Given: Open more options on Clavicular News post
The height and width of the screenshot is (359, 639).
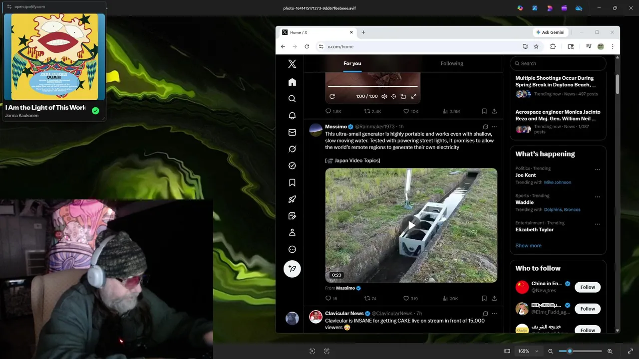Looking at the screenshot, I should coord(494,314).
